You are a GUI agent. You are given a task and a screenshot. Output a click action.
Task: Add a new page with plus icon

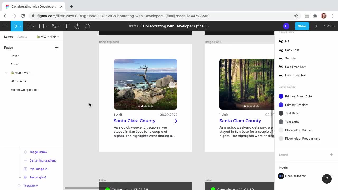(x=57, y=47)
